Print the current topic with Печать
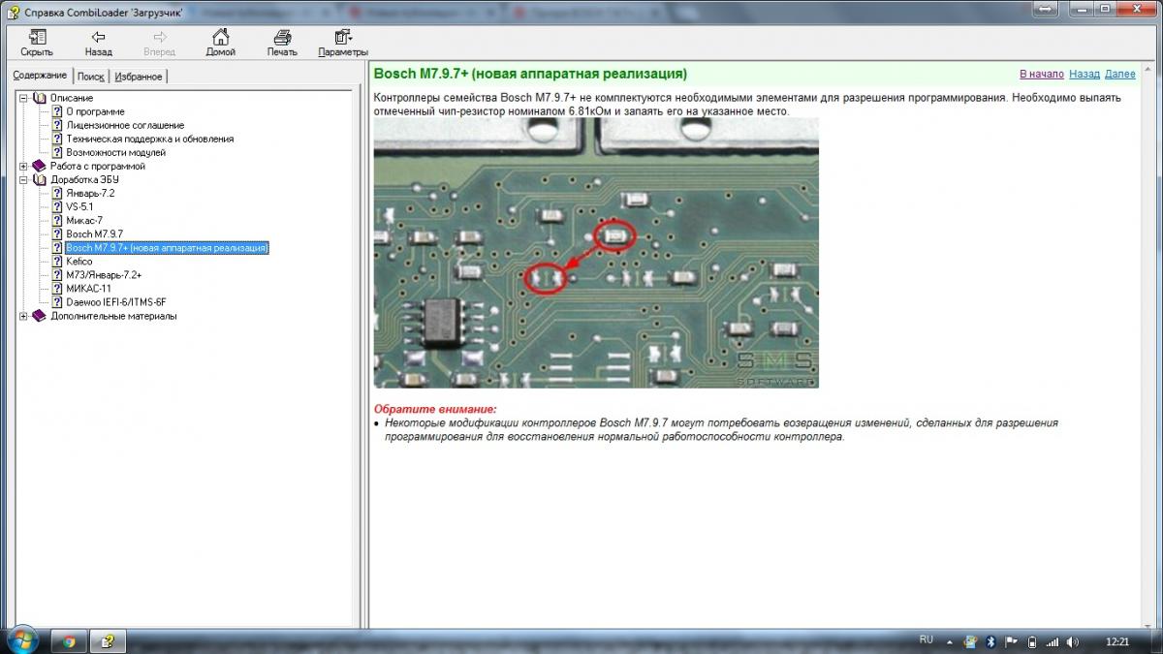The height and width of the screenshot is (654, 1163). [x=282, y=43]
